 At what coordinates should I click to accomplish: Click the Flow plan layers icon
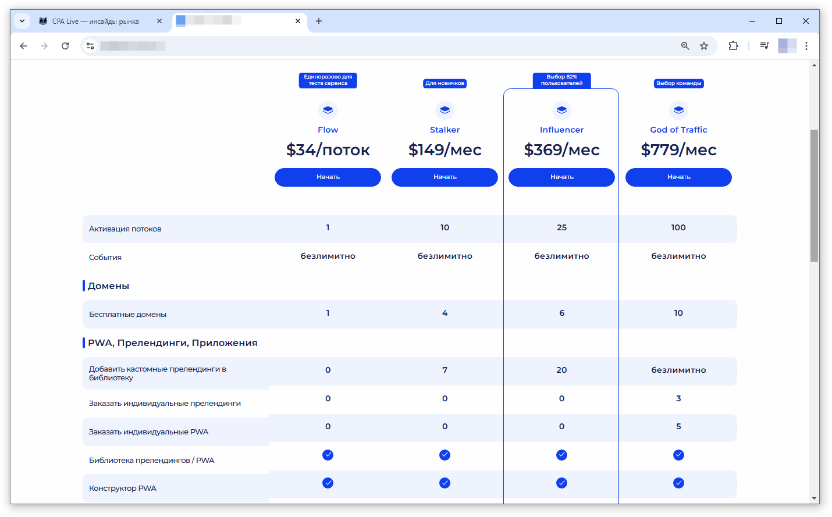pos(328,110)
